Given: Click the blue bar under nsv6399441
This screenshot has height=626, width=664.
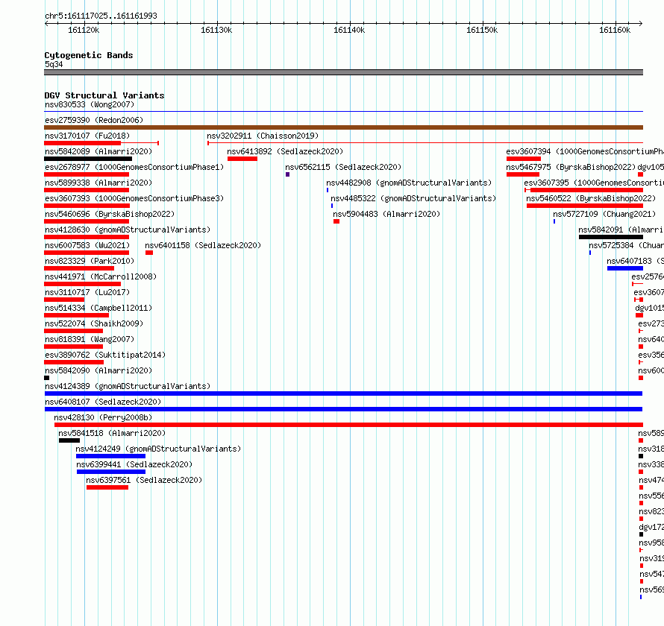Looking at the screenshot, I should (x=111, y=472).
